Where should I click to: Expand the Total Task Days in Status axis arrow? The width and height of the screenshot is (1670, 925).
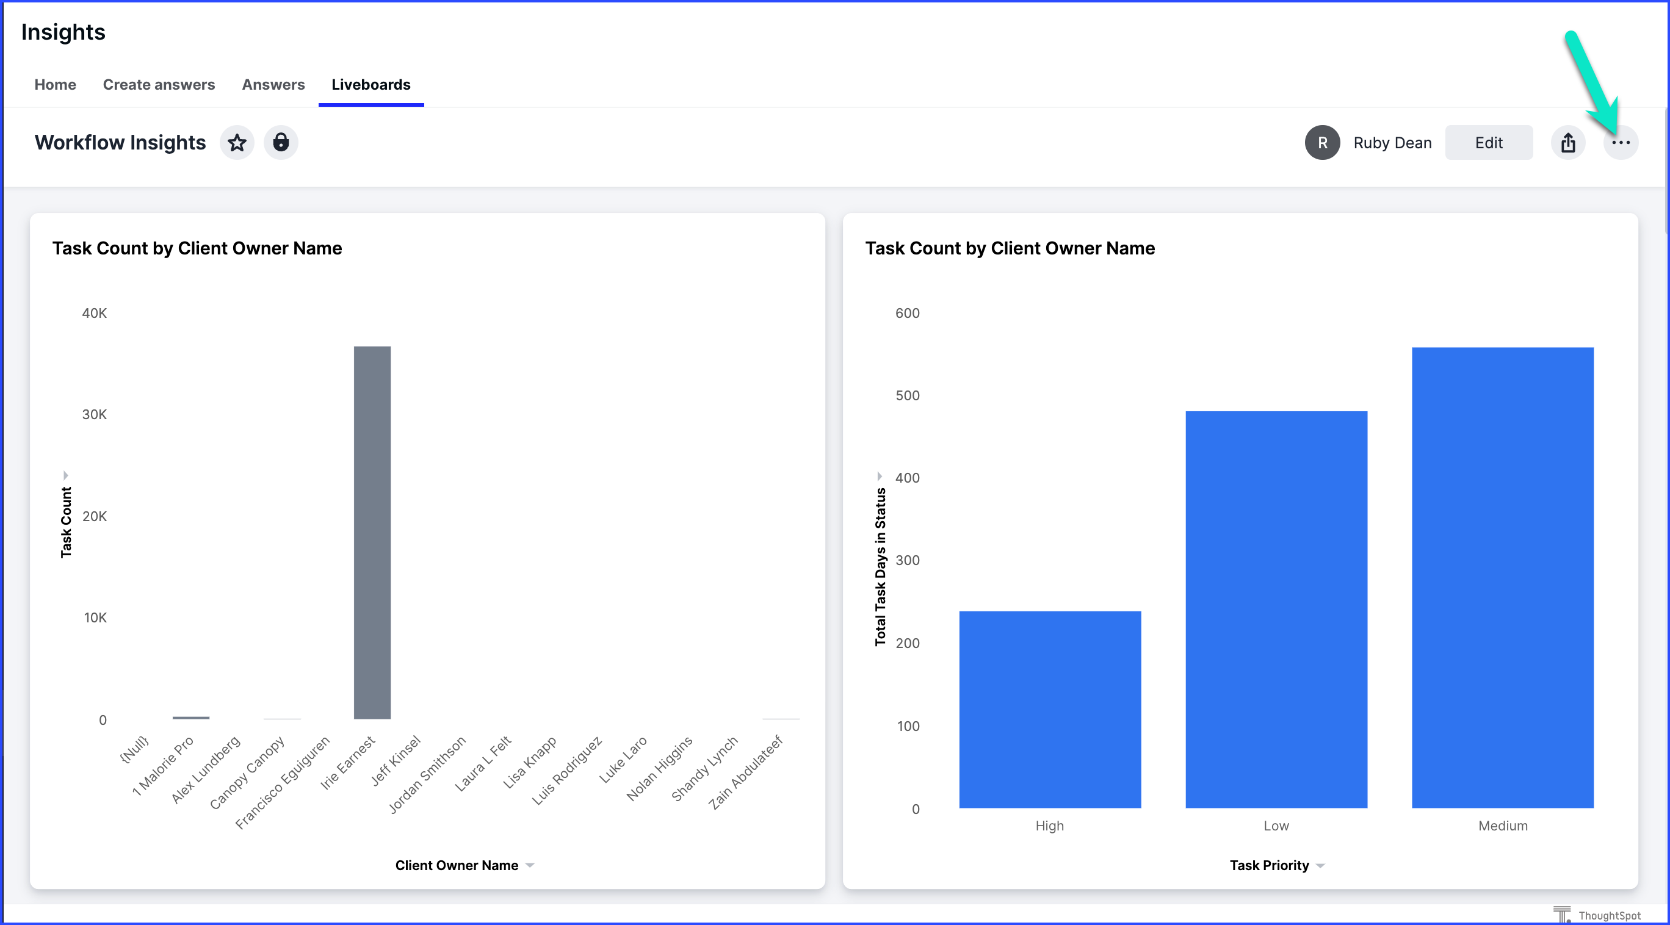[x=879, y=476]
